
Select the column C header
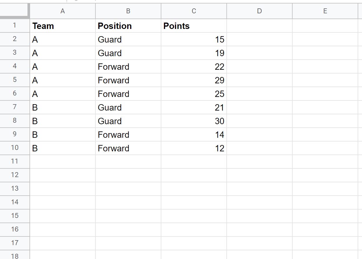(x=194, y=11)
